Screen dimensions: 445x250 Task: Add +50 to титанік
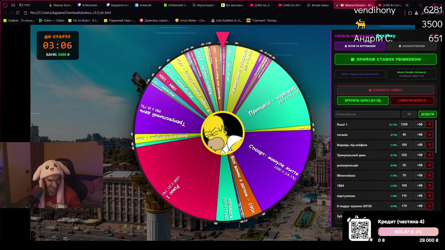pos(420,135)
